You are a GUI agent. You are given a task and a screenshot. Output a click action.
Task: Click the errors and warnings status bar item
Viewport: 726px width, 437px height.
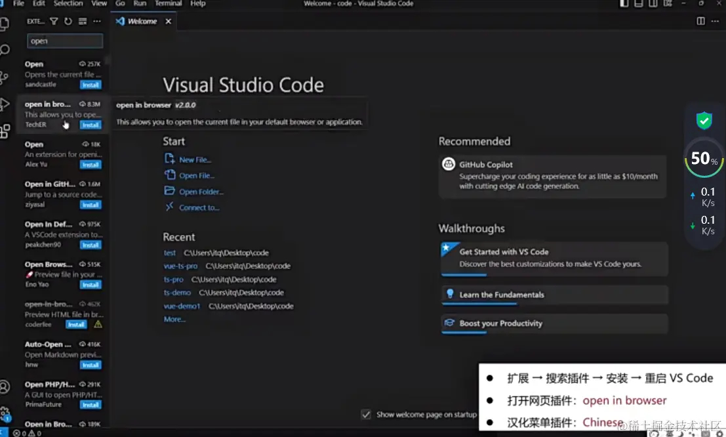pyautogui.click(x=27, y=433)
